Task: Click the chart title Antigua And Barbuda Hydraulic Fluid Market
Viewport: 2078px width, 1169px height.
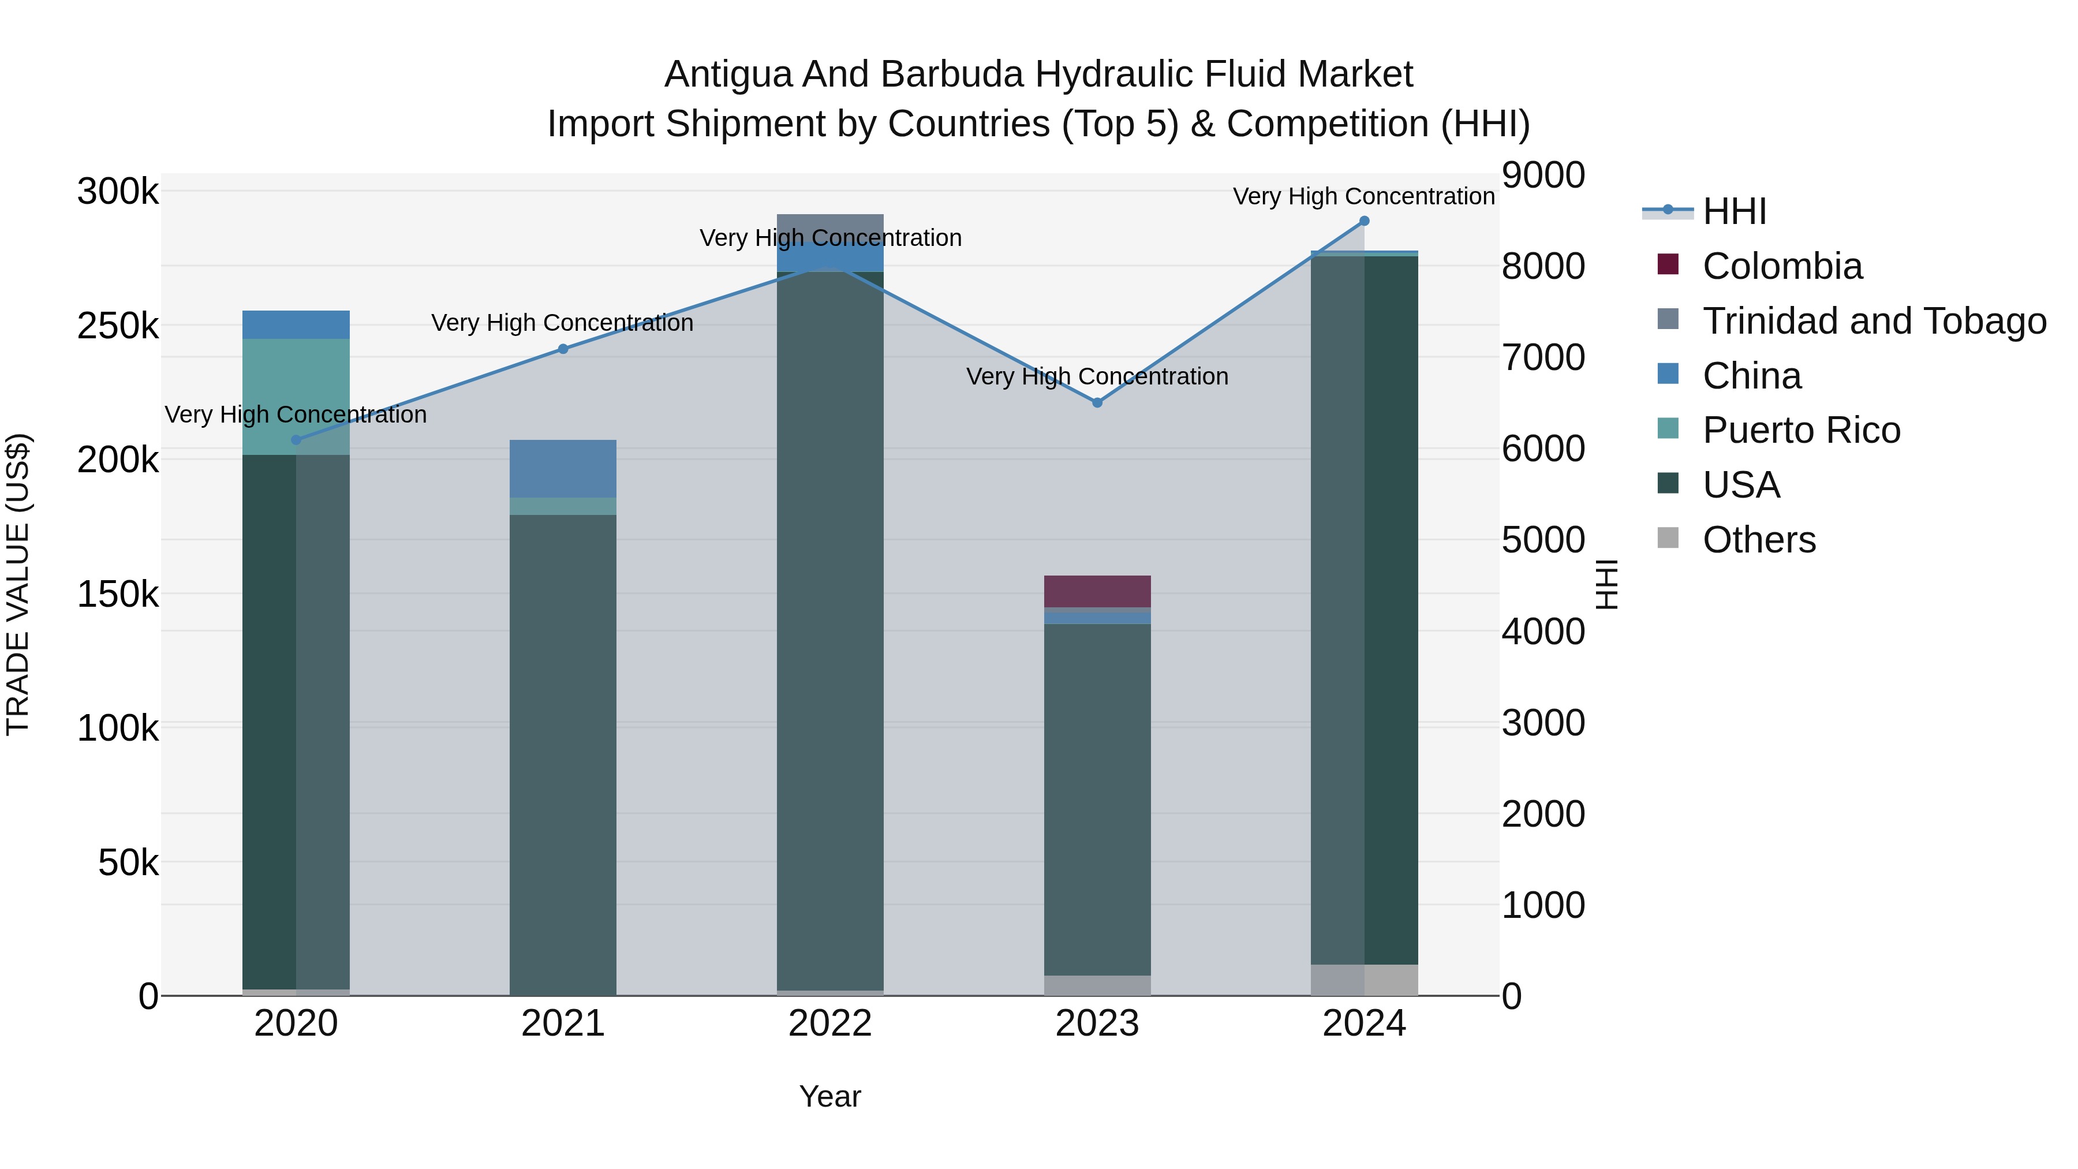Action: [1038, 74]
